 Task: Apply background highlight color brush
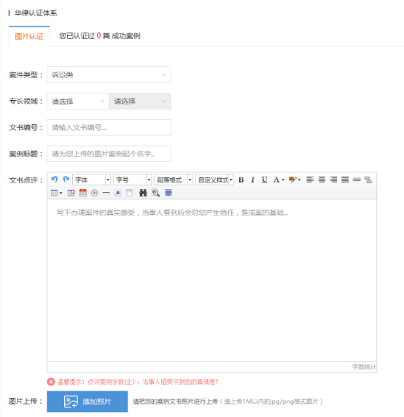(292, 180)
